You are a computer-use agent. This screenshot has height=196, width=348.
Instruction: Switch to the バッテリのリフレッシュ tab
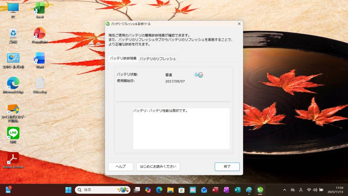(157, 59)
